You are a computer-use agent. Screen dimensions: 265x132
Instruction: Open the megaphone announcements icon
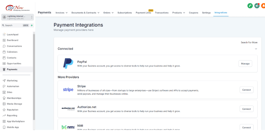tap(257, 6)
